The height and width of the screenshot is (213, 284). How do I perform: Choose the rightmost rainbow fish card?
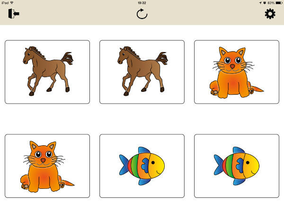(x=237, y=166)
